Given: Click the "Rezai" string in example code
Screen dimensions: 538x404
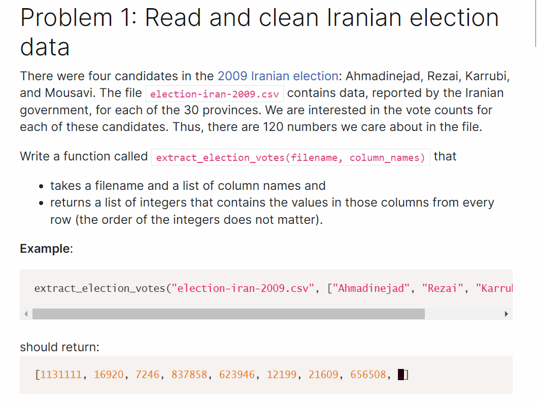Looking at the screenshot, I should click(443, 288).
